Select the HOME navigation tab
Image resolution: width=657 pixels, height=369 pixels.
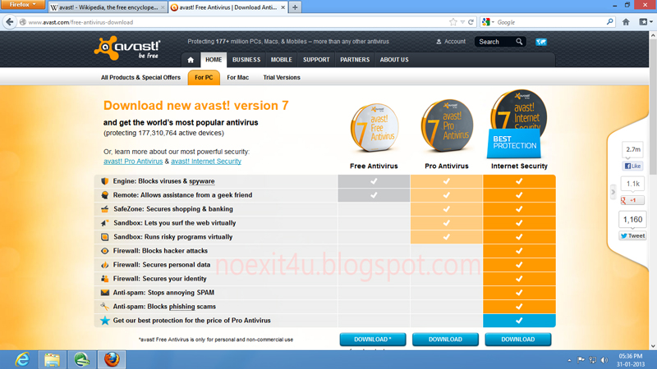pos(214,60)
